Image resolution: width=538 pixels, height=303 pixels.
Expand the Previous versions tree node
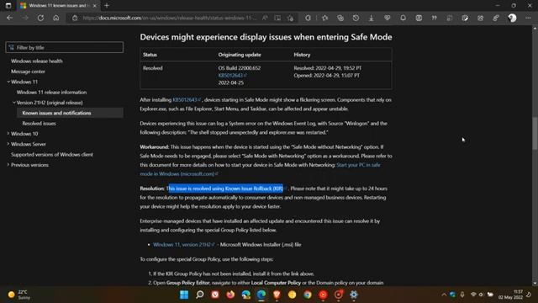click(x=8, y=165)
